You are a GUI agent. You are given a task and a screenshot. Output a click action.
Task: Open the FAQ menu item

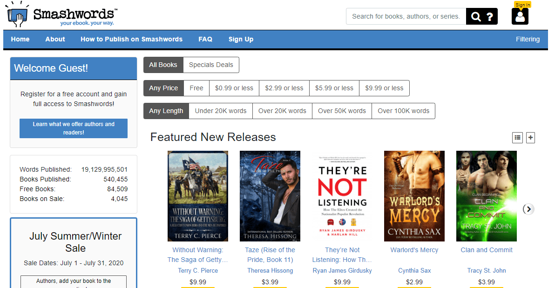click(205, 39)
